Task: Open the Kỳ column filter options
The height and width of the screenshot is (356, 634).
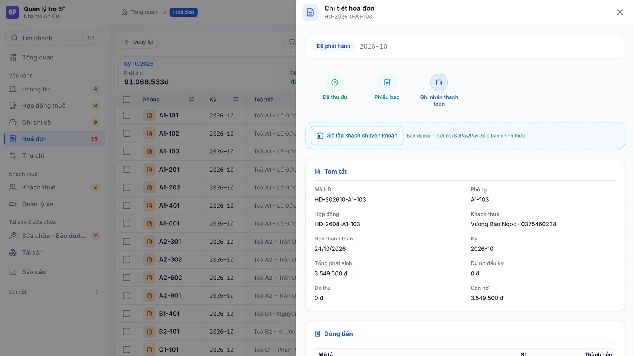Action: (x=236, y=99)
